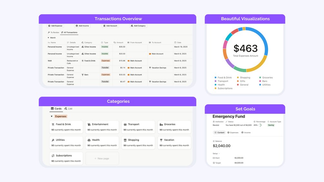324x182 pixels.
Task: Click the Groceries bag icon
Action: pos(161,124)
